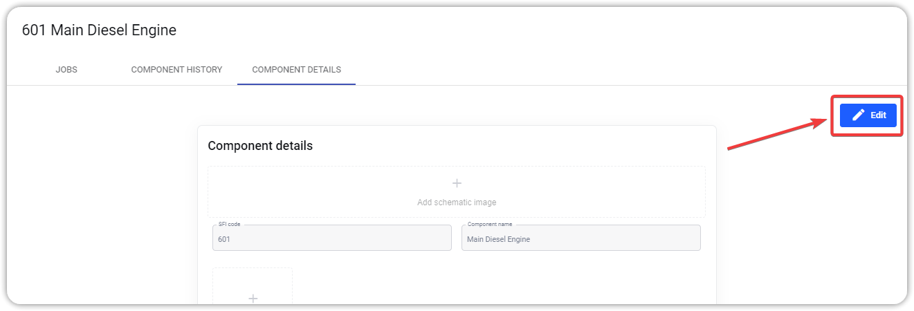The width and height of the screenshot is (914, 311).
Task: Open the JOBS tab
Action: tap(66, 70)
